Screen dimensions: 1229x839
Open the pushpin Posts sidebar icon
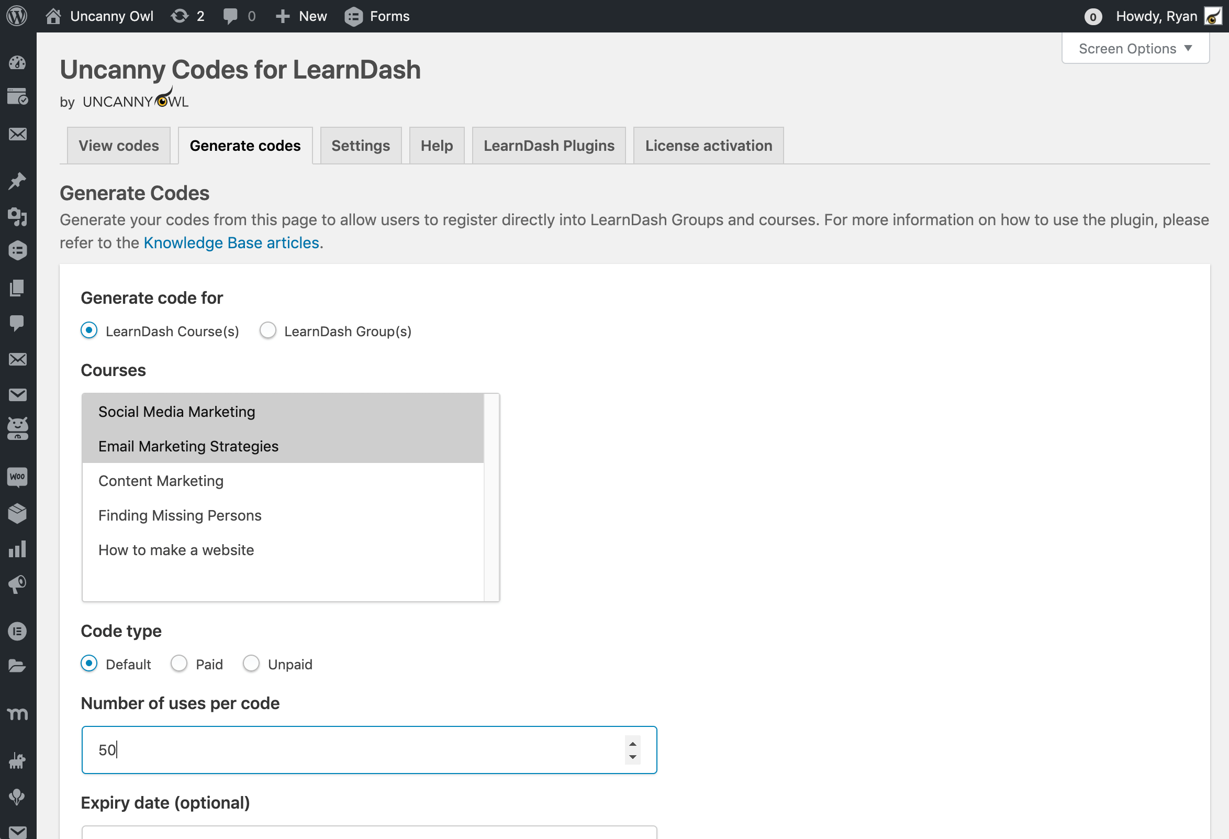tap(17, 181)
